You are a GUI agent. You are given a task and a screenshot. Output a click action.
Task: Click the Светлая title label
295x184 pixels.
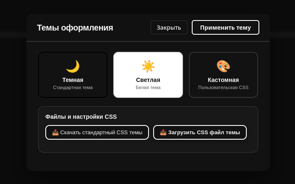click(148, 80)
